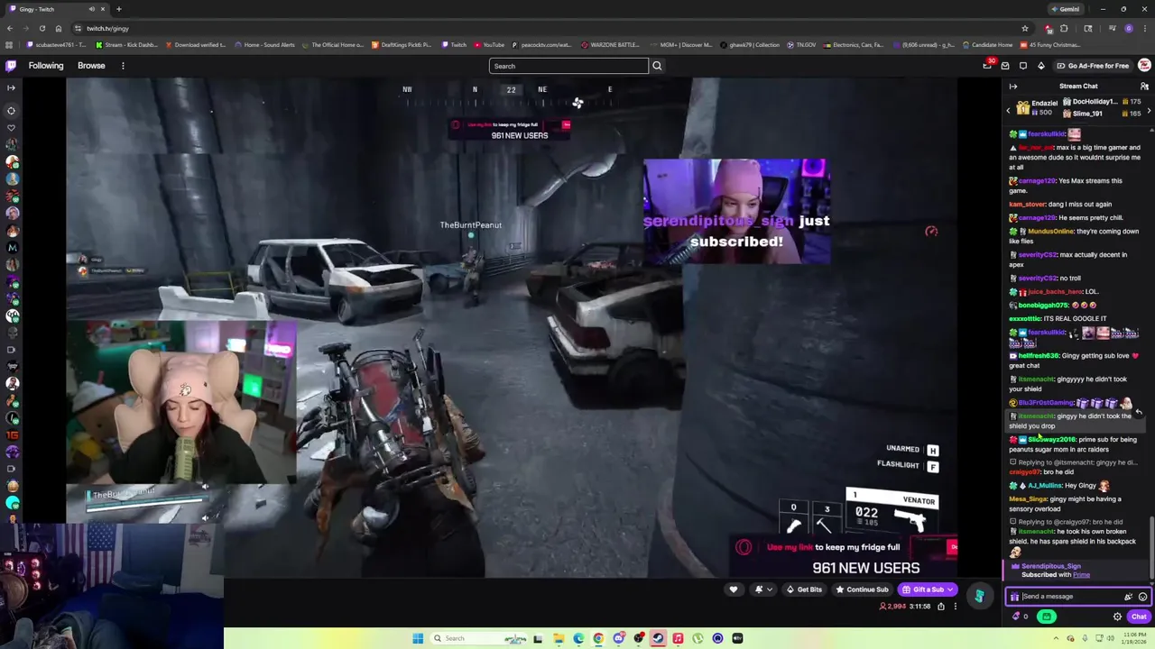This screenshot has width=1155, height=649.
Task: Click the Windows taskbar Search box
Action: pos(478,638)
